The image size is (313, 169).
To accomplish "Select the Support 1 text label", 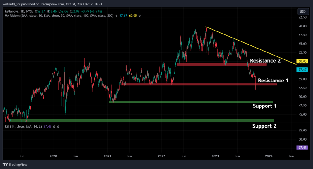I will pyautogui.click(x=265, y=106).
